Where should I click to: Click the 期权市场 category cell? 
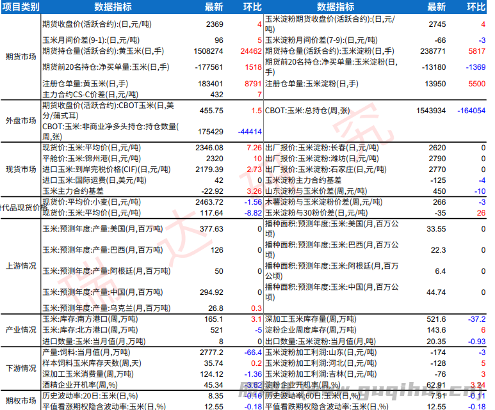point(20,400)
